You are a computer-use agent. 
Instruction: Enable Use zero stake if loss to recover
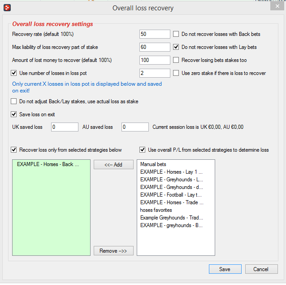(x=176, y=73)
